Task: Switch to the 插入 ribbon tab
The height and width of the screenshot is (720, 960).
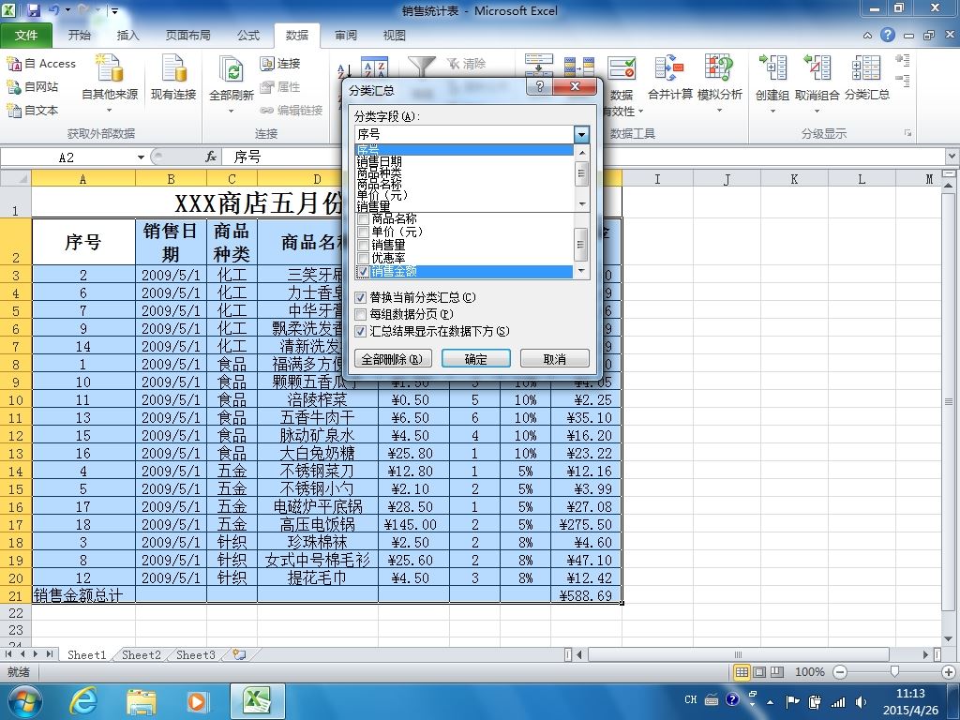Action: (x=127, y=36)
